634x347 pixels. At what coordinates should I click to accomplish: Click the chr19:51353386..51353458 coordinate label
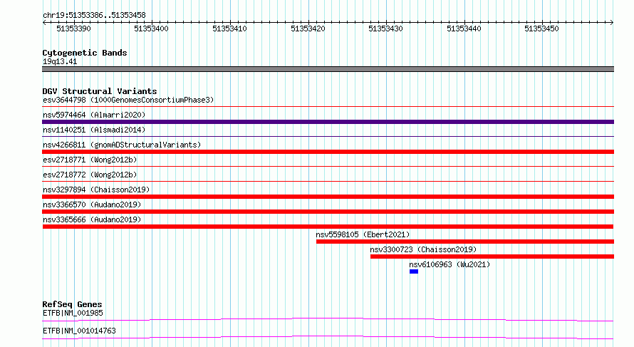(94, 15)
